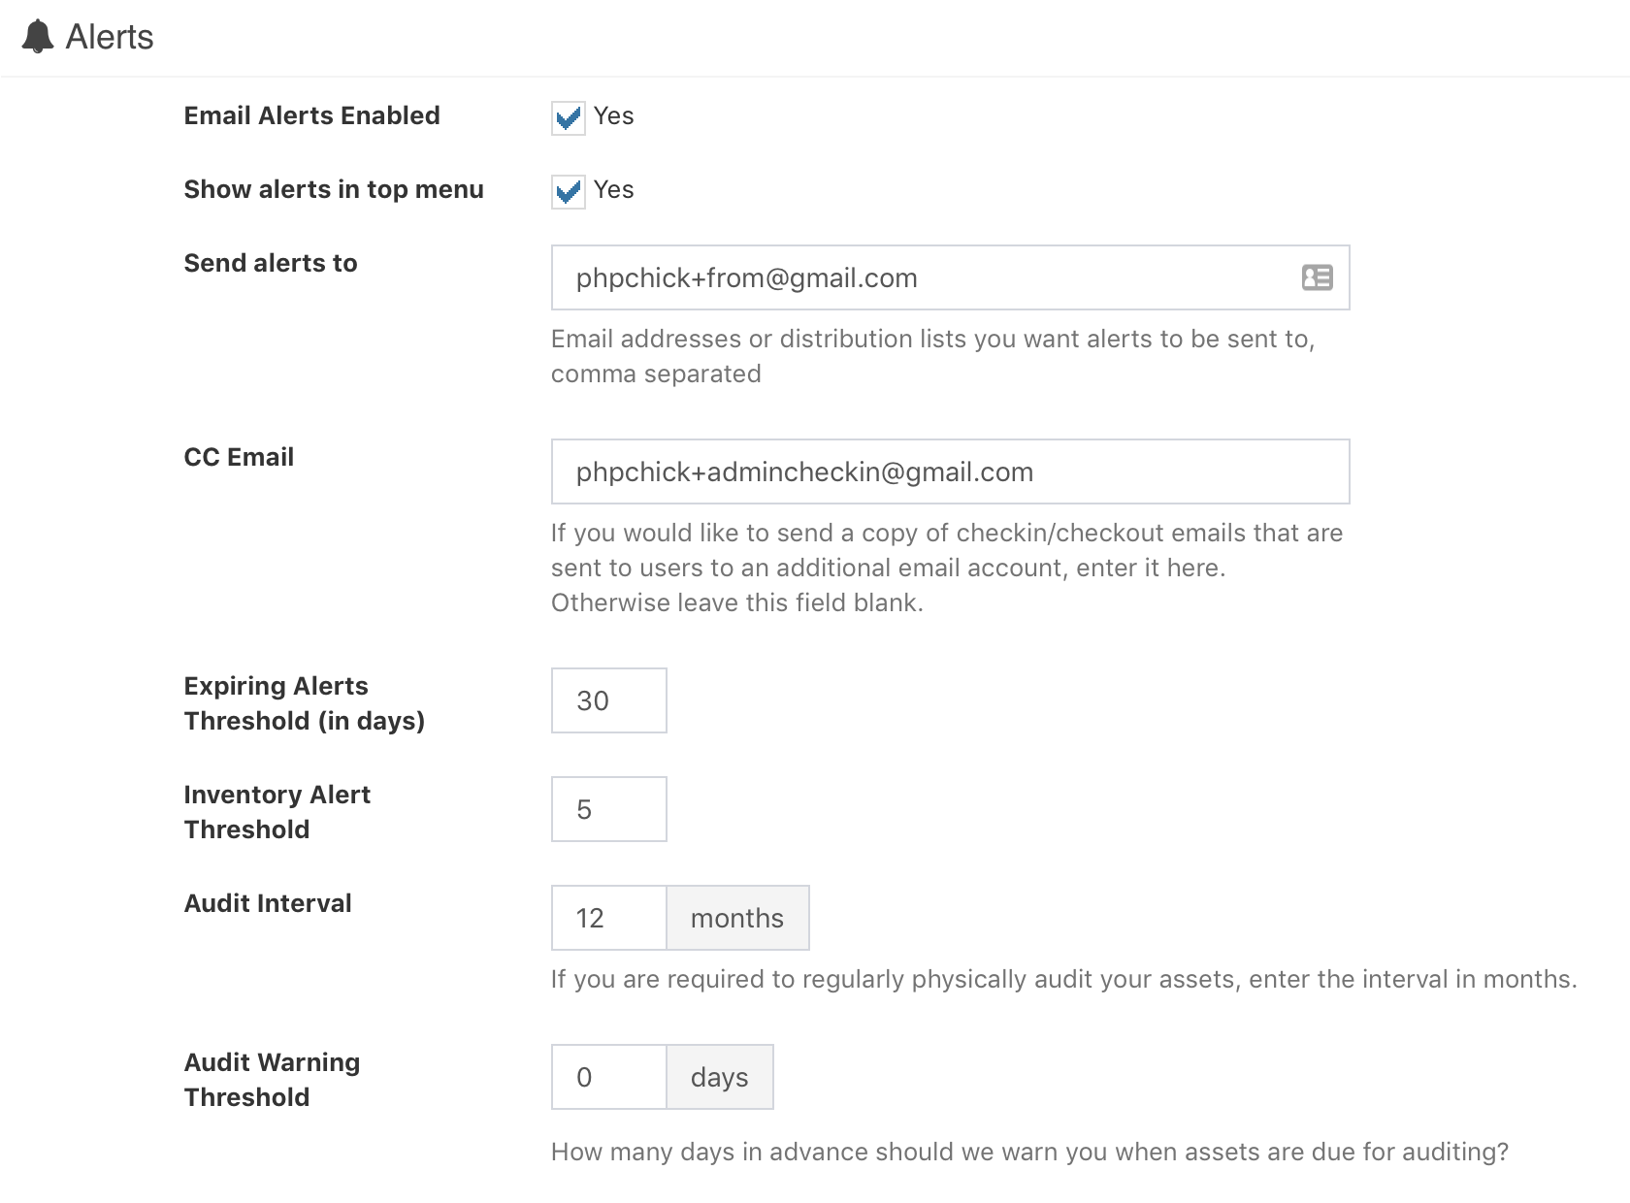Click the Audit Warning Threshold field
1630x1203 pixels.
(608, 1077)
